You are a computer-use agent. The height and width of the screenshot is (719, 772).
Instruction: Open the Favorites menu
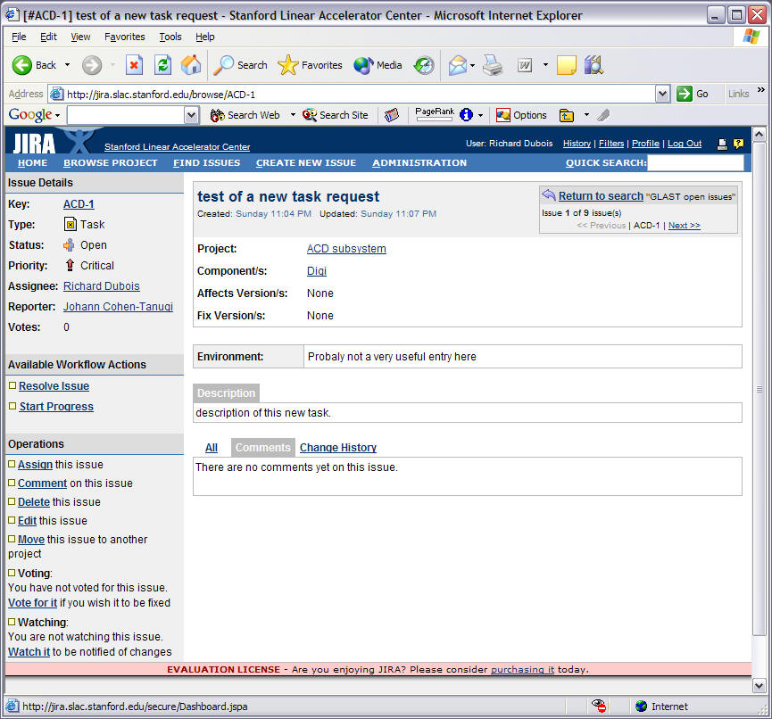pos(125,37)
